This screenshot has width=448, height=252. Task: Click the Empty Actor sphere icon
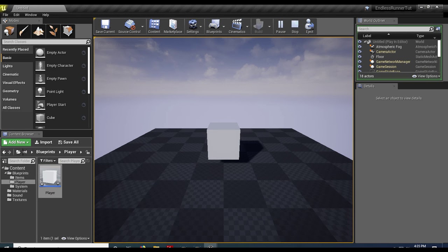(40, 52)
